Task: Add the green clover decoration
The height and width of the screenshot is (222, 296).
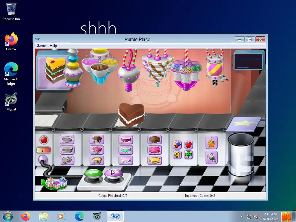Action: pos(188,155)
